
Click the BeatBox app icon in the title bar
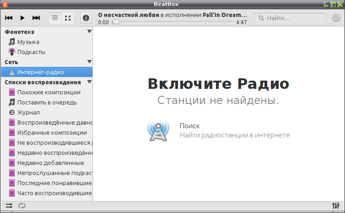(5, 4)
